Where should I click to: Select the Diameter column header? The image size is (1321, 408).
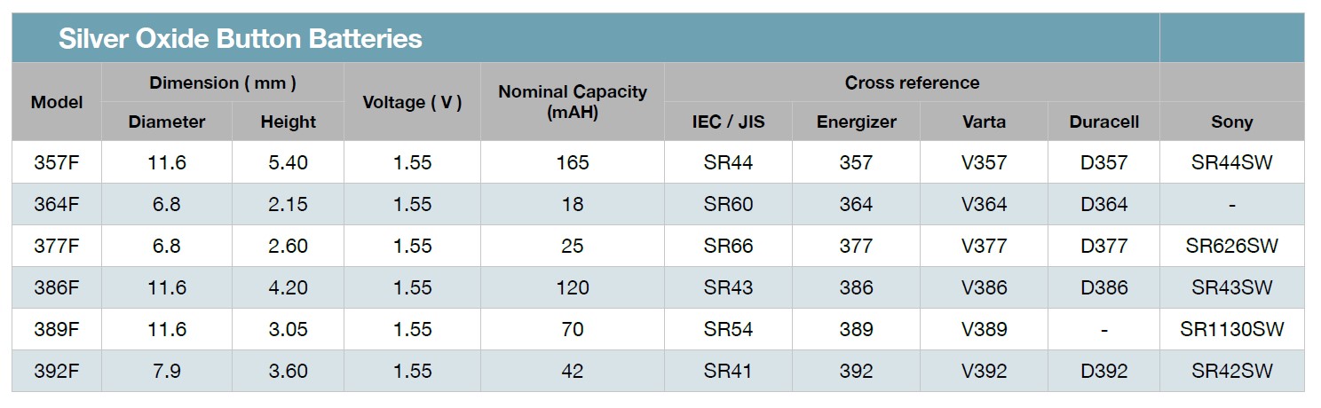(x=167, y=122)
